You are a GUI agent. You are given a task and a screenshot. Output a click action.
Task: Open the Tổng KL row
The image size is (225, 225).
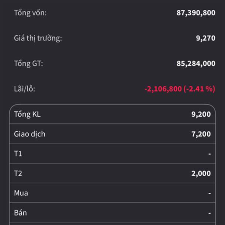tap(112, 114)
